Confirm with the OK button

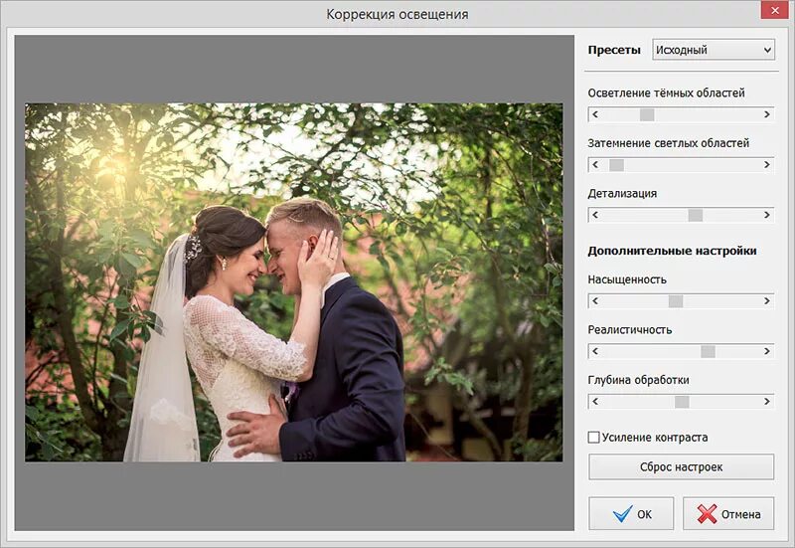[631, 513]
